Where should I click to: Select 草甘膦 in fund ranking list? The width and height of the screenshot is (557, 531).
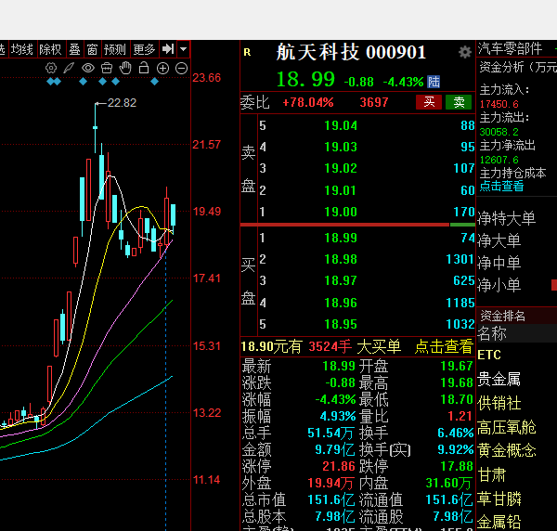(x=499, y=499)
